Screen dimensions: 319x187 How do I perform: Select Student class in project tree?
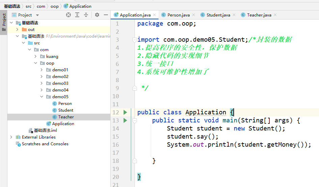(65, 110)
